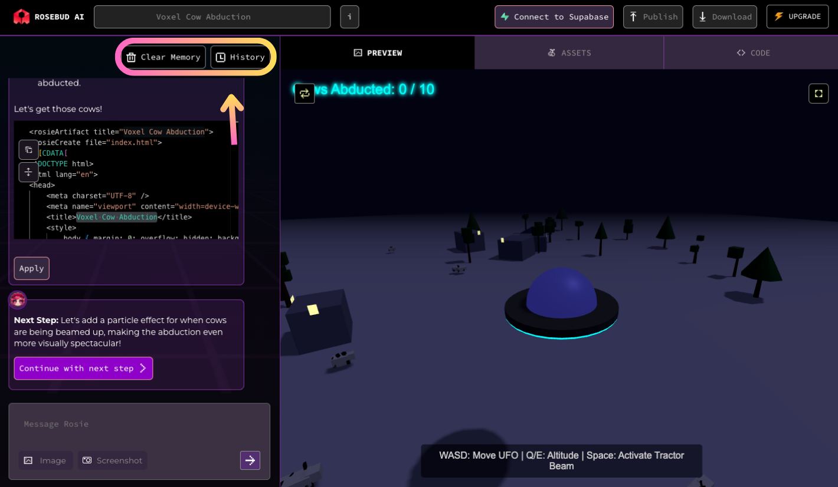Screen dimensions: 838x487
Task: Click the WASD controls hint text
Action: pos(561,461)
